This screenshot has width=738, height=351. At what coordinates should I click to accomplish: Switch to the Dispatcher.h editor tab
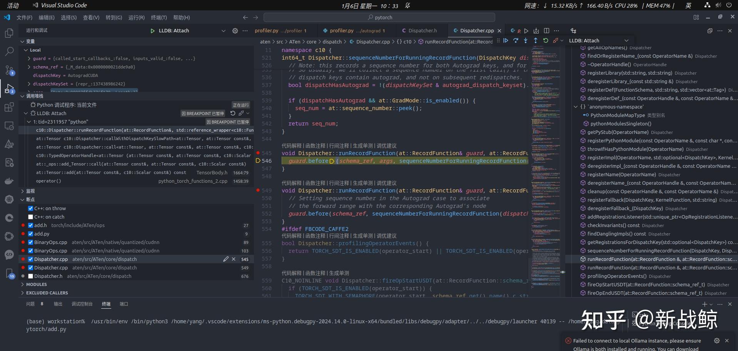coord(422,30)
